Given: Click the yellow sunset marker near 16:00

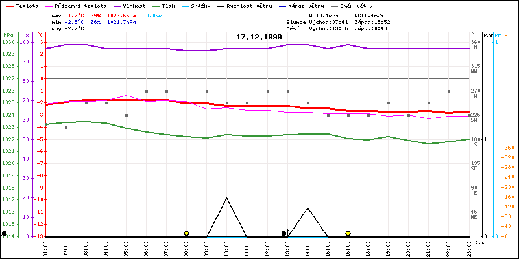Looking at the screenshot, I should (x=348, y=233).
